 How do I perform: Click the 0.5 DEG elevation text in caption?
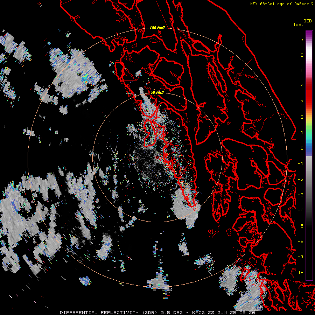click(x=171, y=313)
